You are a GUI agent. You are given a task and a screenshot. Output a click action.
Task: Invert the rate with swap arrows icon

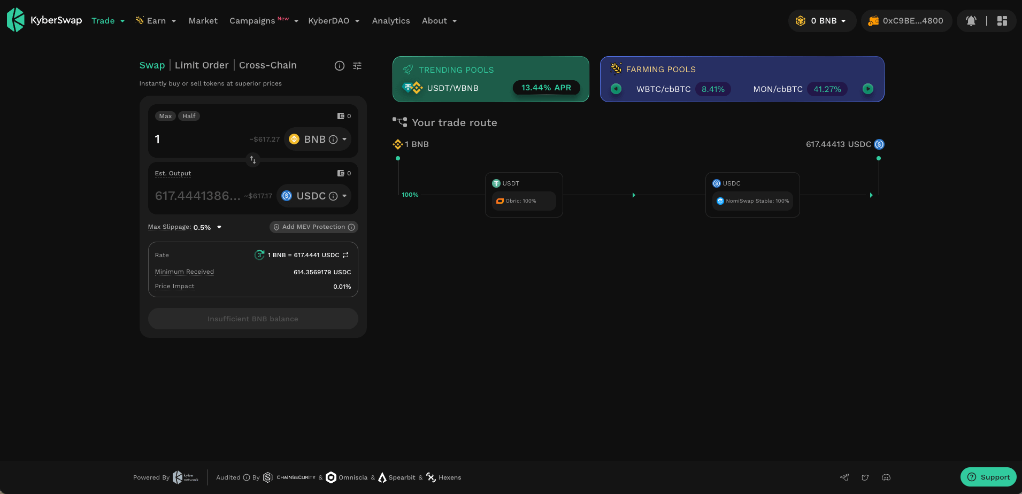(x=345, y=255)
